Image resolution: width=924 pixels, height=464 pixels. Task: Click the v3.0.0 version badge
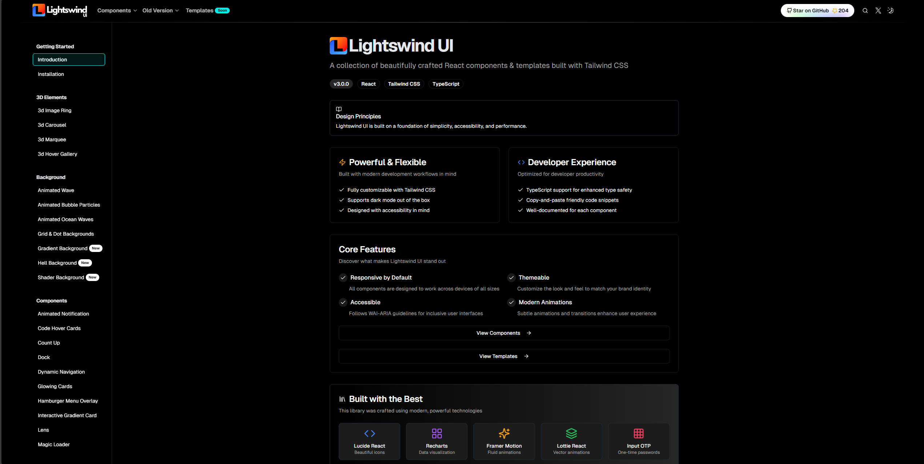tap(341, 84)
